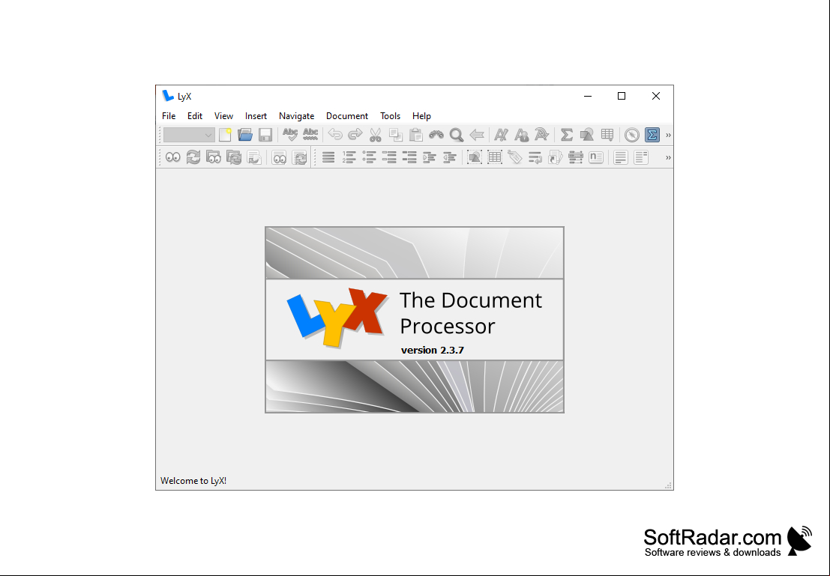Open the Insert menu
This screenshot has height=576, width=830.
(x=256, y=116)
